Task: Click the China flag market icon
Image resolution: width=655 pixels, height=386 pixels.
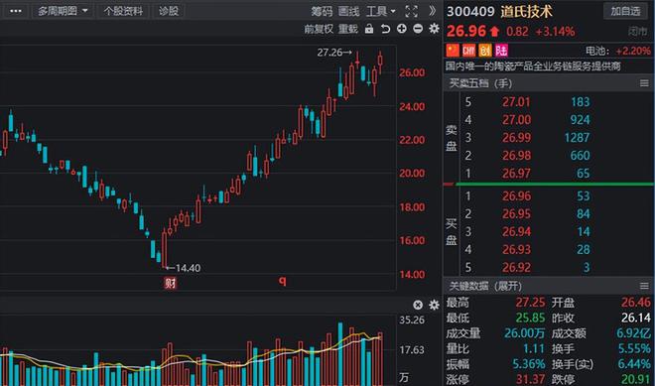Action: coord(453,51)
